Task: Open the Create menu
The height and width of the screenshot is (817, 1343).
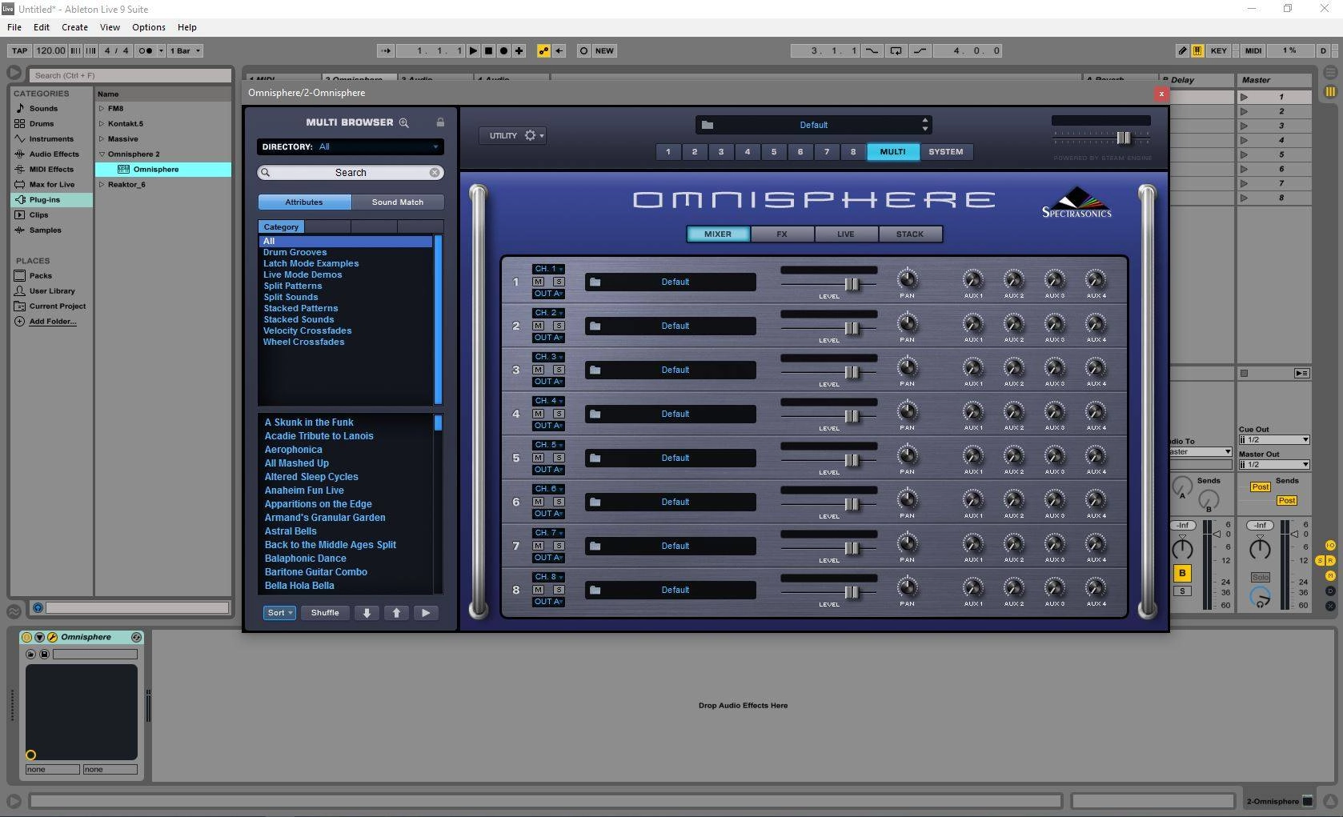Action: pyautogui.click(x=74, y=27)
